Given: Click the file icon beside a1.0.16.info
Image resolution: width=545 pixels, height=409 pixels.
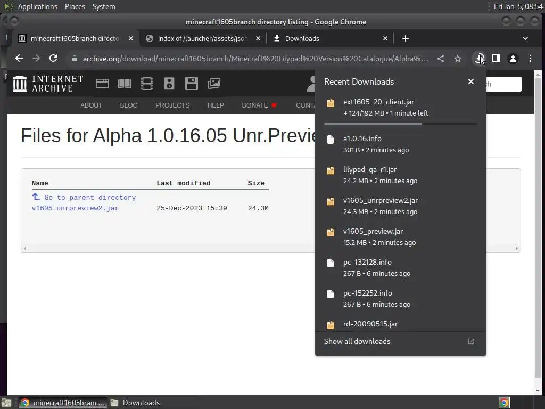Looking at the screenshot, I should (x=331, y=140).
